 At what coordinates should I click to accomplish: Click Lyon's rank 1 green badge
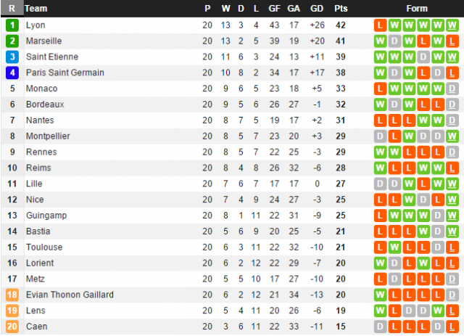pos(12,25)
